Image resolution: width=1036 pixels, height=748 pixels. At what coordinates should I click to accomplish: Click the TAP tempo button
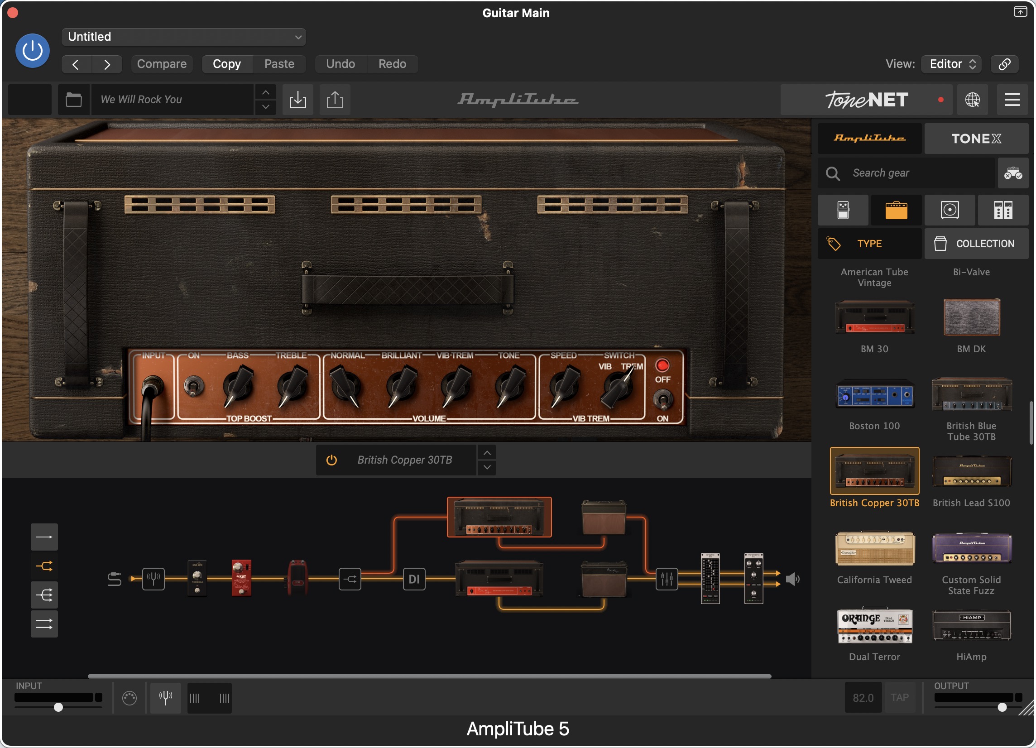pos(899,697)
